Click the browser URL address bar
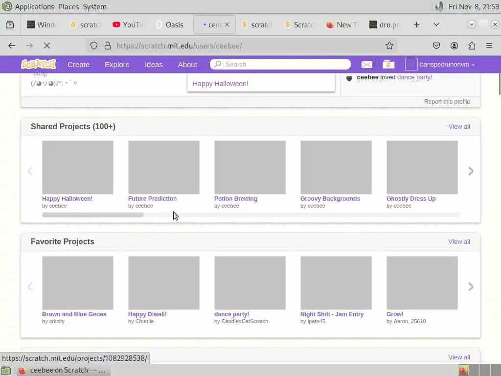Screen dimensions: 501x376 (x=243, y=46)
